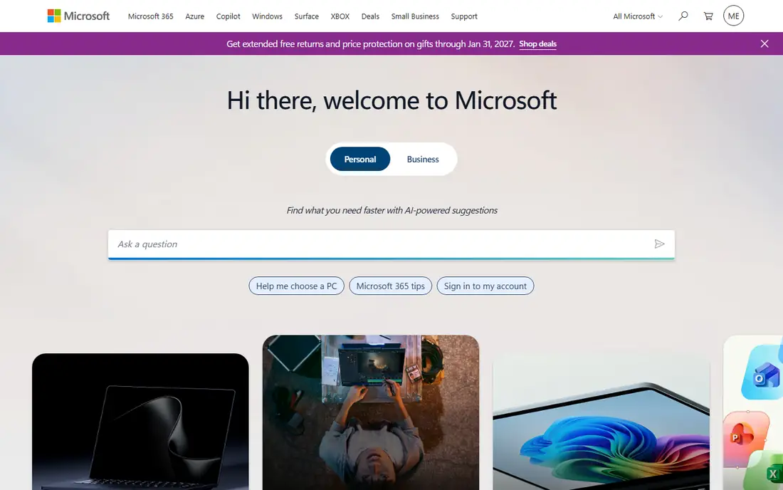783x490 pixels.
Task: Dismiss the purple promo banner
Action: coord(764,44)
